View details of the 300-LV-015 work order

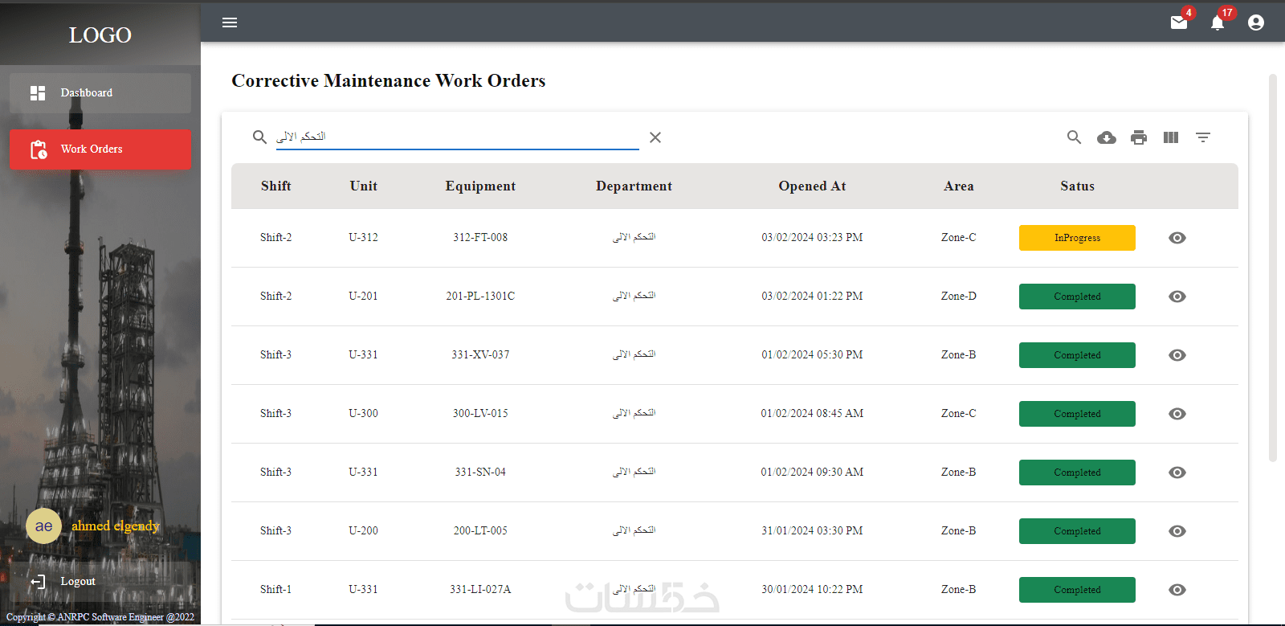(1177, 414)
